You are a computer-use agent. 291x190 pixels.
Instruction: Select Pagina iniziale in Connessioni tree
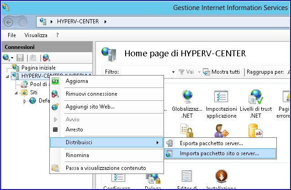(38, 68)
